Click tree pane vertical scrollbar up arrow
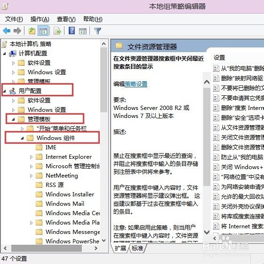This screenshot has height=264, width=264. (x=104, y=44)
